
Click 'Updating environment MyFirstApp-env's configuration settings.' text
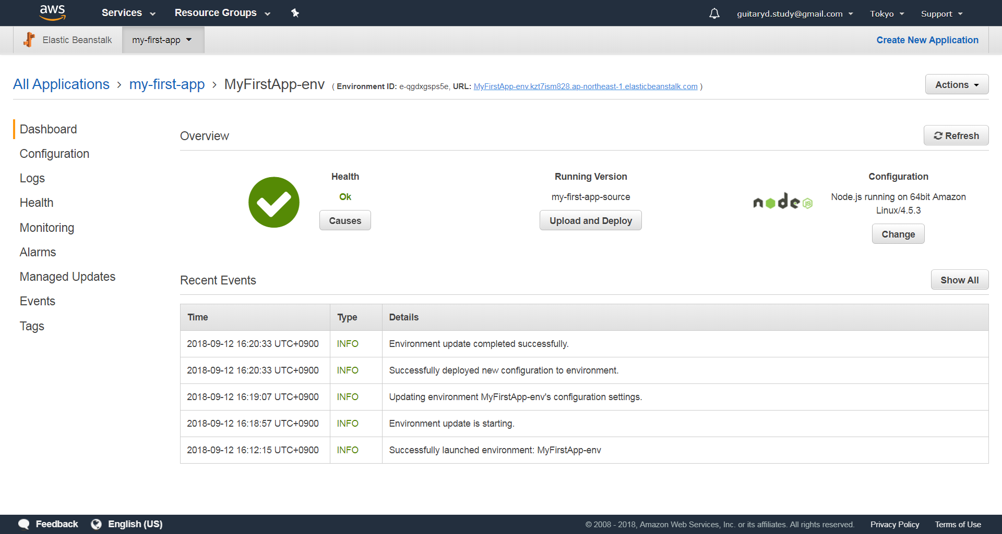[x=516, y=397]
